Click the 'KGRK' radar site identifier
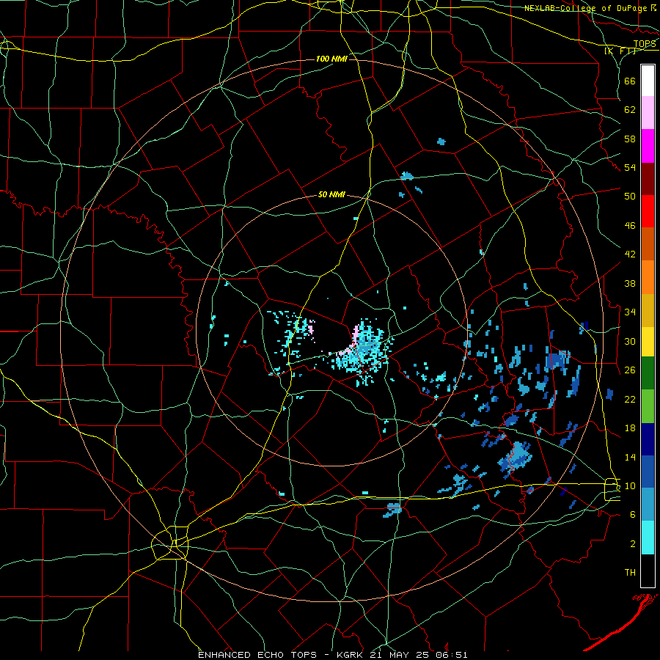Viewport: 660px width, 660px height. coord(351,655)
